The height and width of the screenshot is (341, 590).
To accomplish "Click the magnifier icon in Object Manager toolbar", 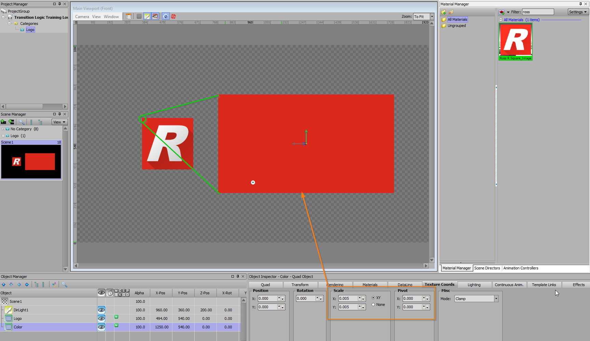I will pos(64,284).
